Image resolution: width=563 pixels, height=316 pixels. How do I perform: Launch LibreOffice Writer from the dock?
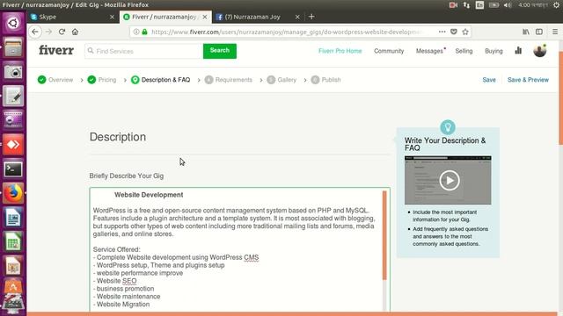13,218
